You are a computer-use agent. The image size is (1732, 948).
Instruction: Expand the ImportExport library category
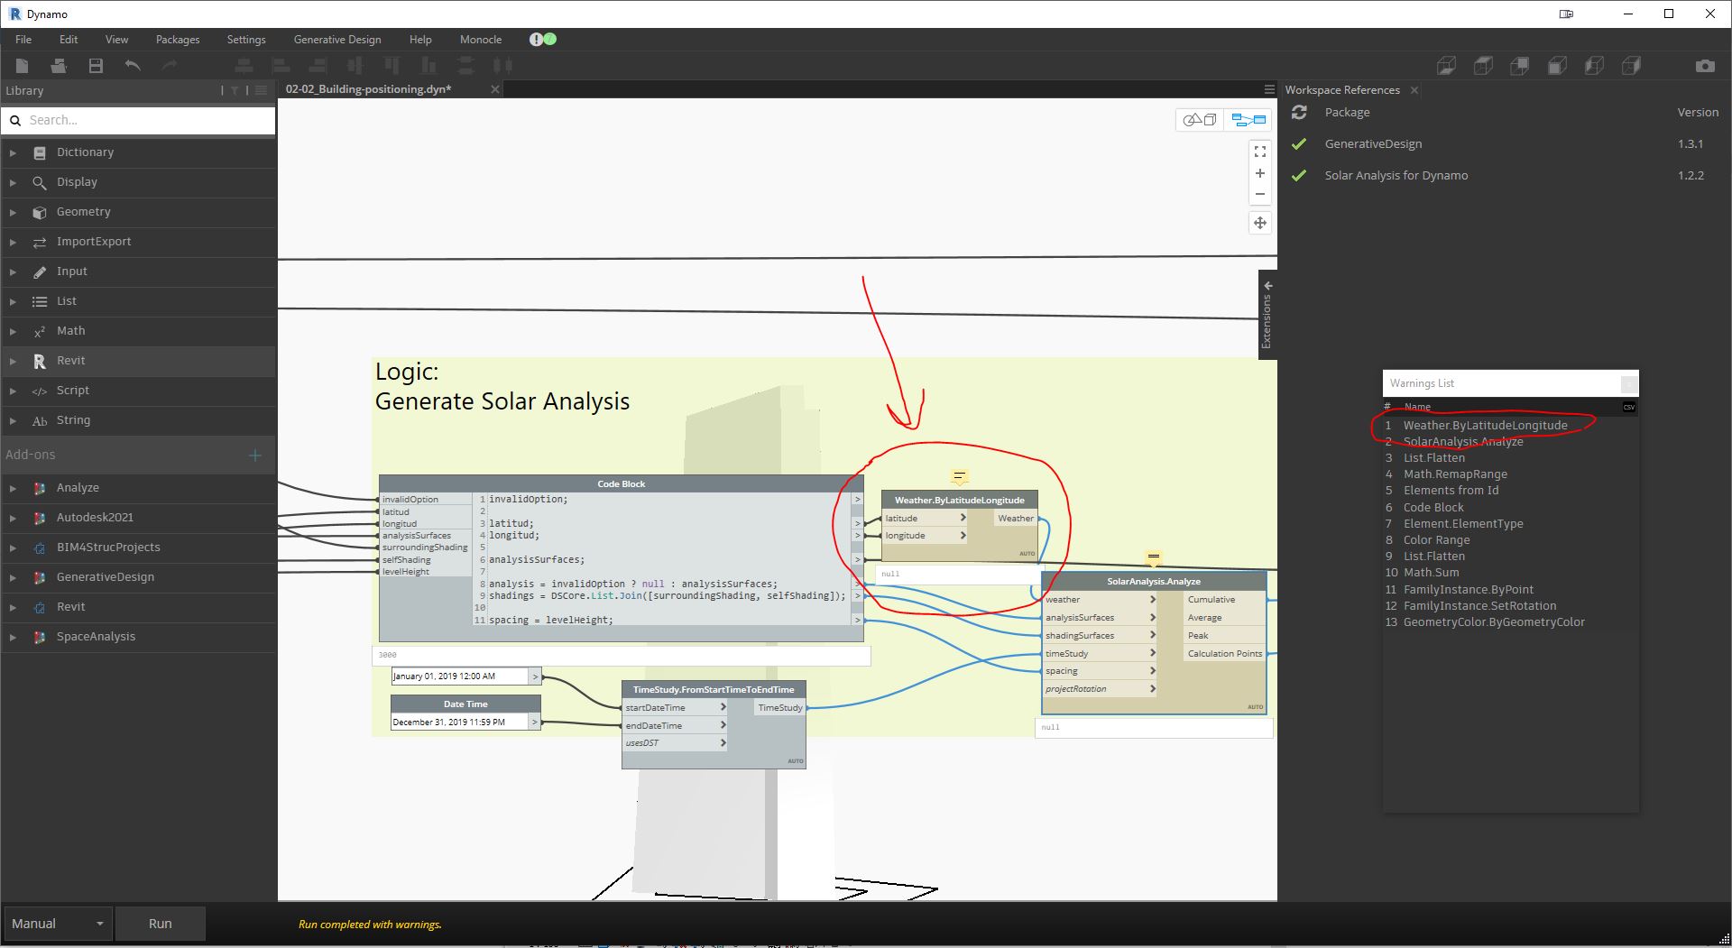13,243
